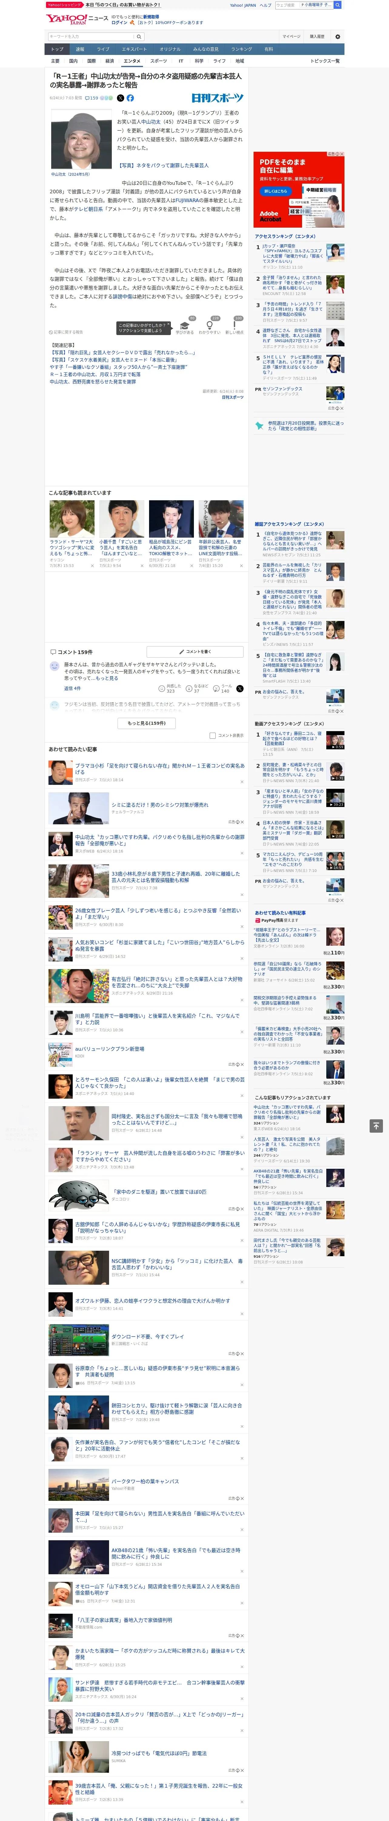The width and height of the screenshot is (389, 1821).
Task: Open the ブラマヨ小杉 recommended article
Action: point(160,768)
